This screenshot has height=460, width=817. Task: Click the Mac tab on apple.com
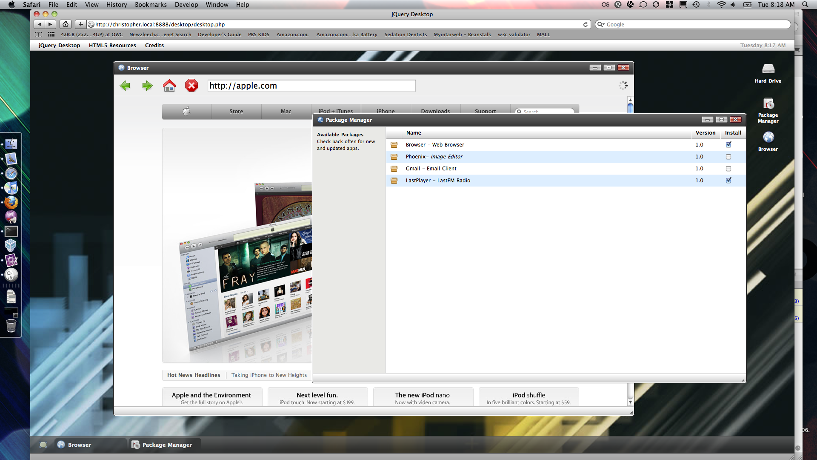pos(286,111)
